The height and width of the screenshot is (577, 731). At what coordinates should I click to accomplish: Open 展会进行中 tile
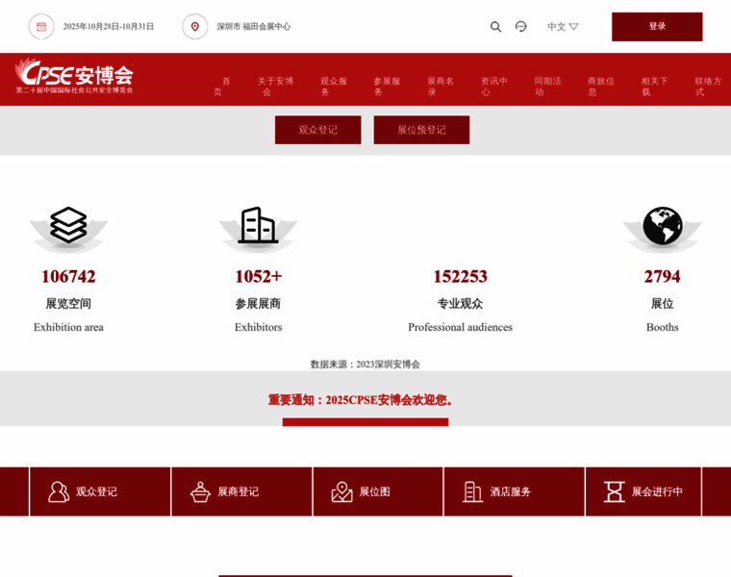click(x=643, y=491)
